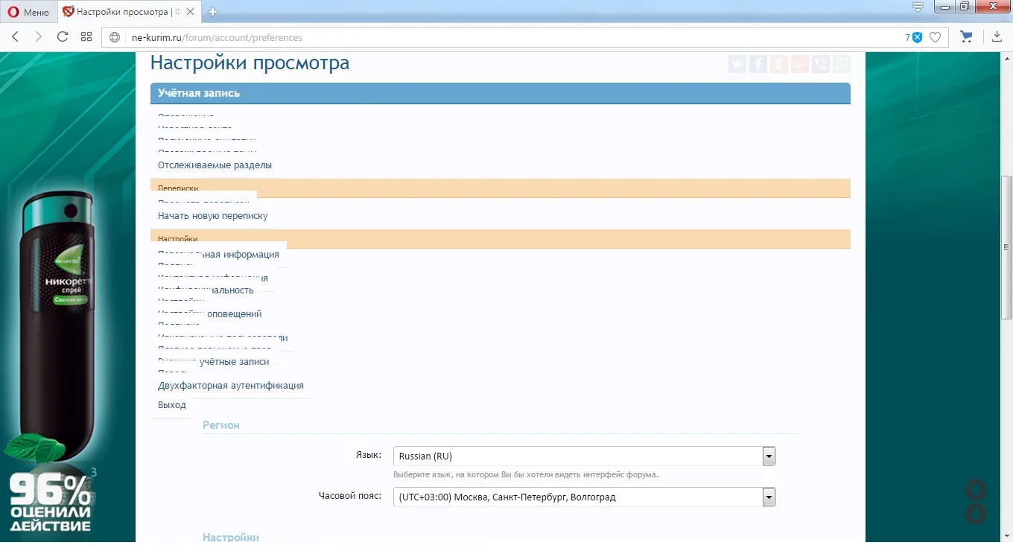This screenshot has width=1013, height=557.
Task: Reload the page with the refresh icon
Action: [x=63, y=36]
